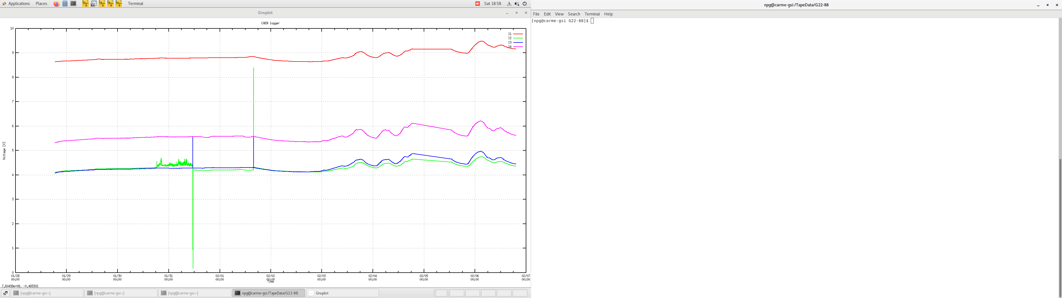Click the terminal launcher icon in panel
The image size is (1062, 298).
pos(73,4)
